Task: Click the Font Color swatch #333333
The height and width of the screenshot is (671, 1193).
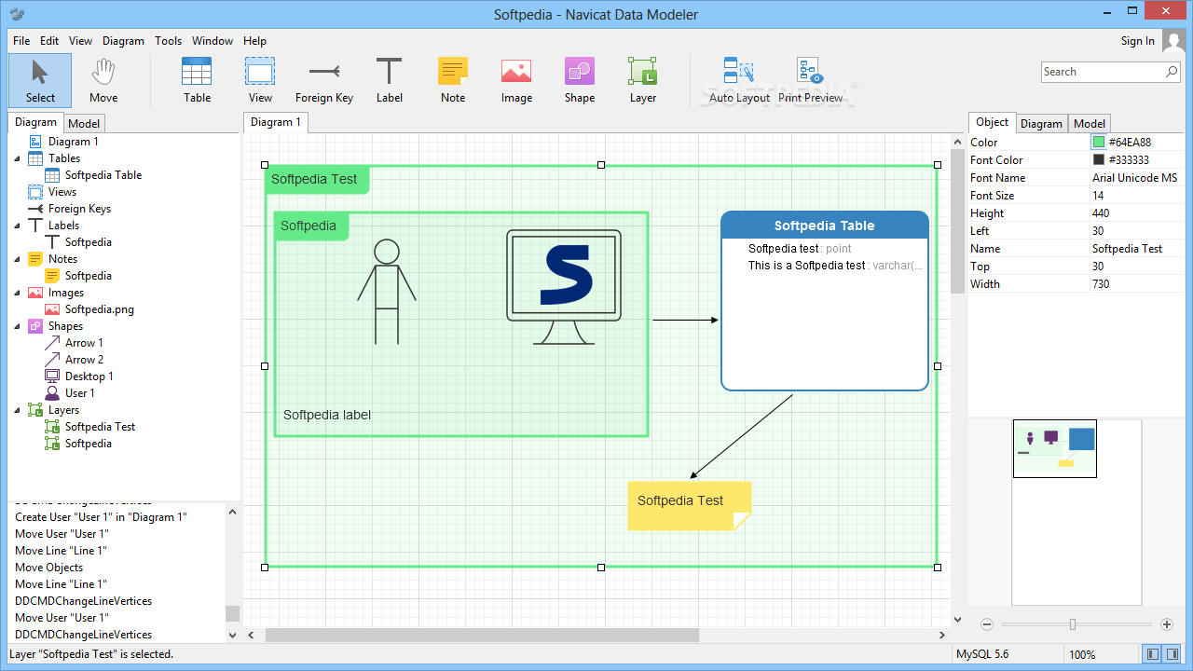Action: [x=1099, y=160]
